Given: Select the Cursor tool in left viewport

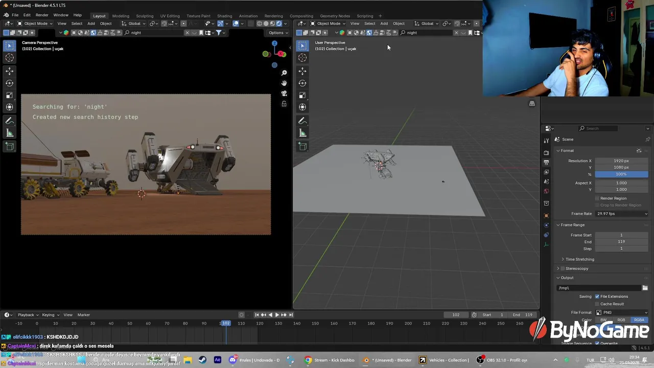Looking at the screenshot, I should point(10,58).
